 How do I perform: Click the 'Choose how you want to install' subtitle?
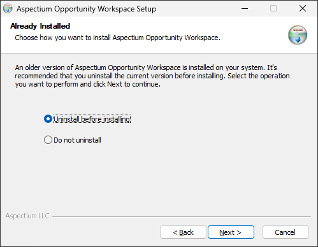(x=117, y=38)
